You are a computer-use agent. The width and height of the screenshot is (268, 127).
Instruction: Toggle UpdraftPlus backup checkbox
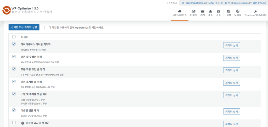click(46, 27)
